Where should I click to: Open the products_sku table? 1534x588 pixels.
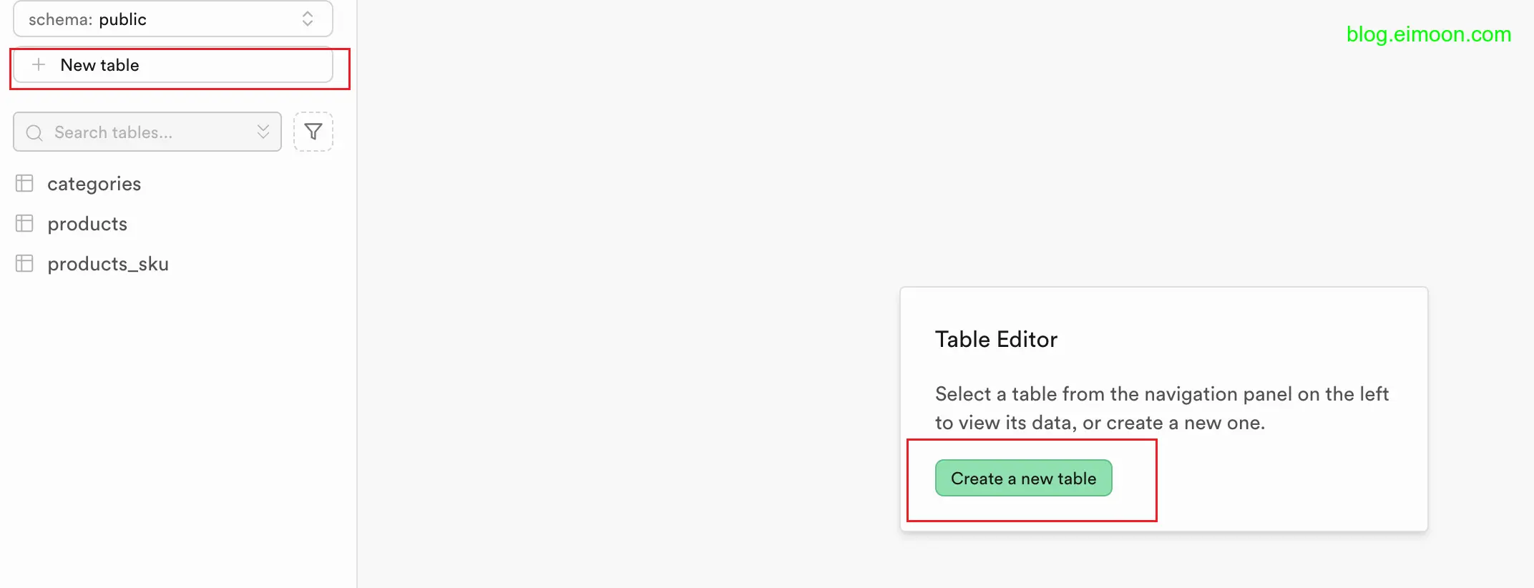point(108,264)
